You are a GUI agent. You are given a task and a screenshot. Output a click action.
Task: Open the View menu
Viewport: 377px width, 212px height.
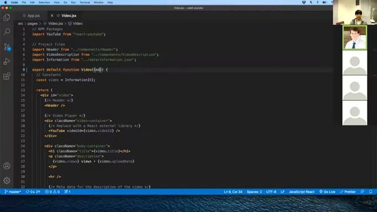coord(57,2)
